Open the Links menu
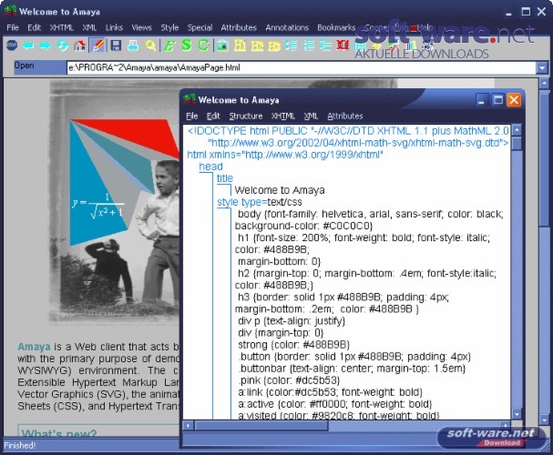 click(x=114, y=27)
